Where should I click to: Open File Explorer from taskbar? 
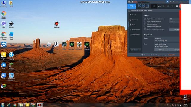pos(21,105)
